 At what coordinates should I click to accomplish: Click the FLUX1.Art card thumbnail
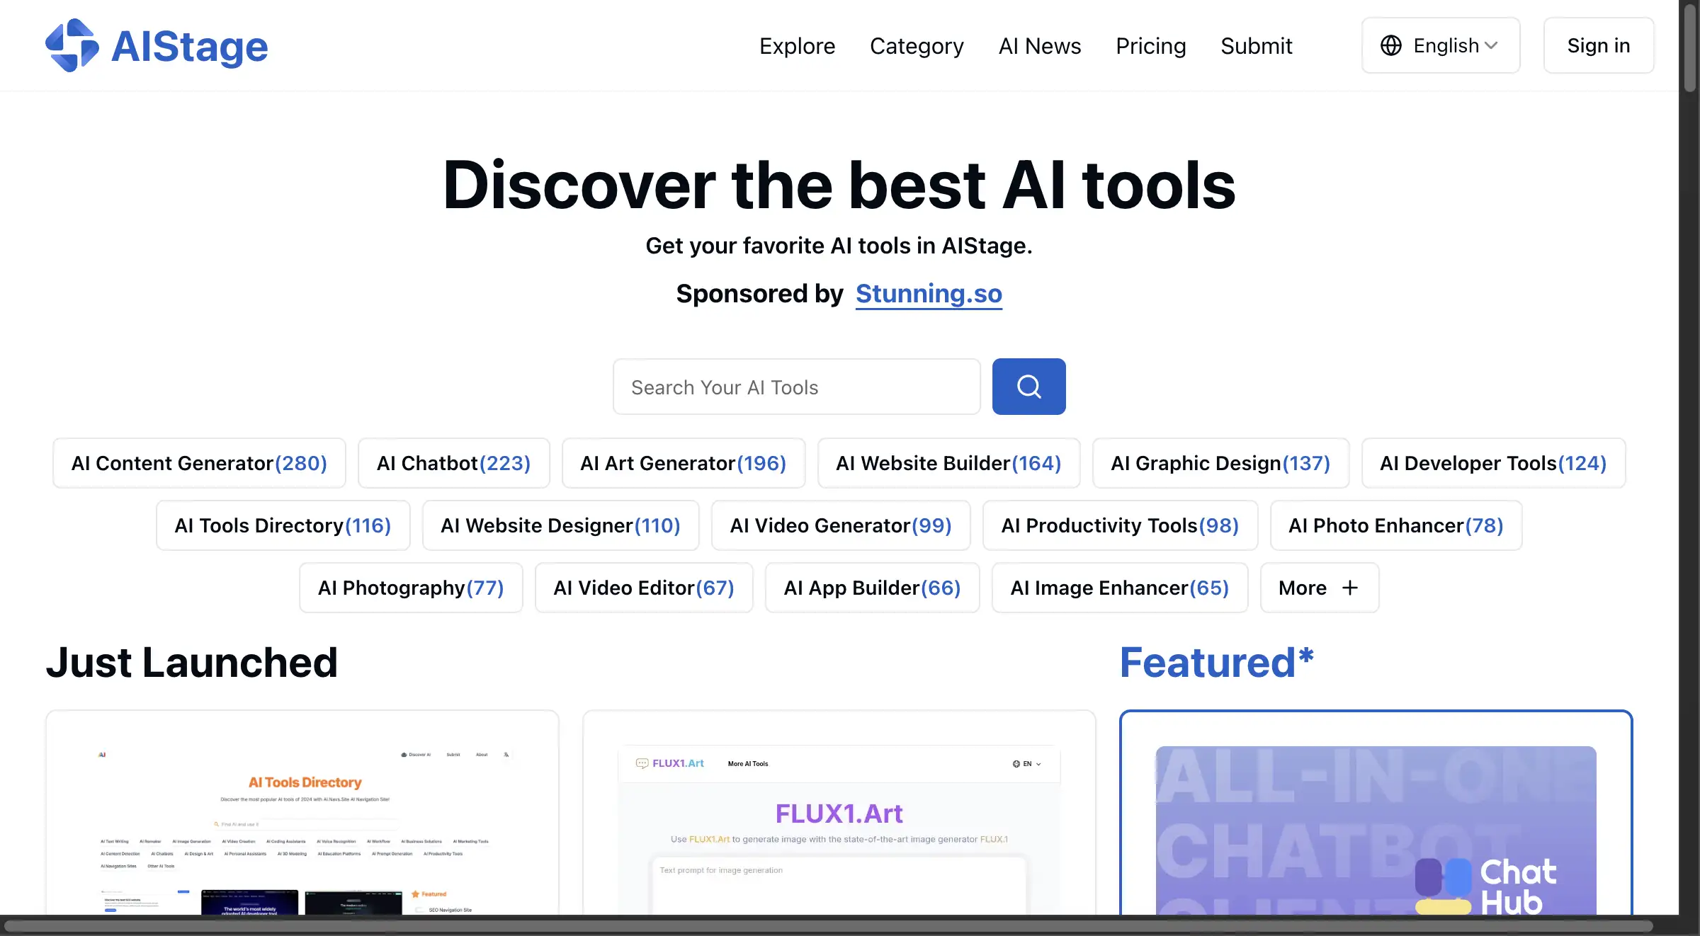tap(839, 823)
